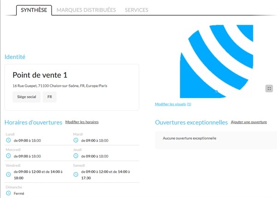Image resolution: width=277 pixels, height=198 pixels.
Task: Click the fullscreen expand icon beside the logo
Action: [x=269, y=88]
